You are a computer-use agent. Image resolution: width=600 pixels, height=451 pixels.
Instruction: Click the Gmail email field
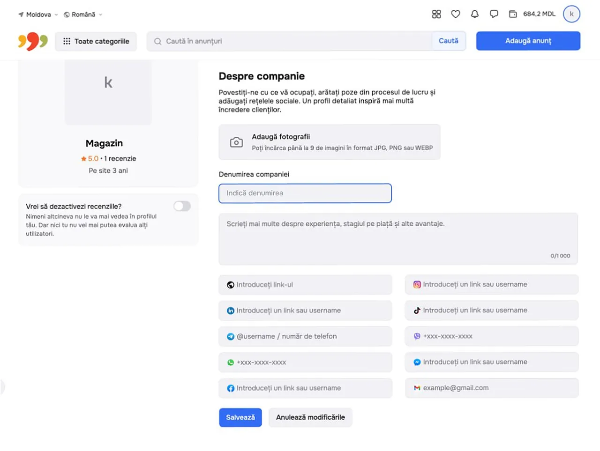point(492,388)
